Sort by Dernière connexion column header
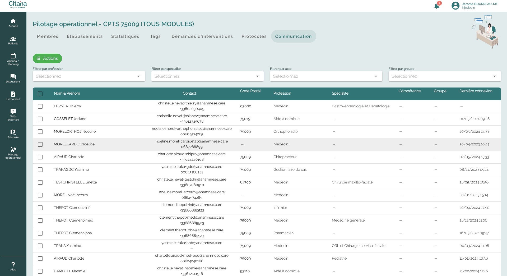507x276 pixels. pos(476,91)
